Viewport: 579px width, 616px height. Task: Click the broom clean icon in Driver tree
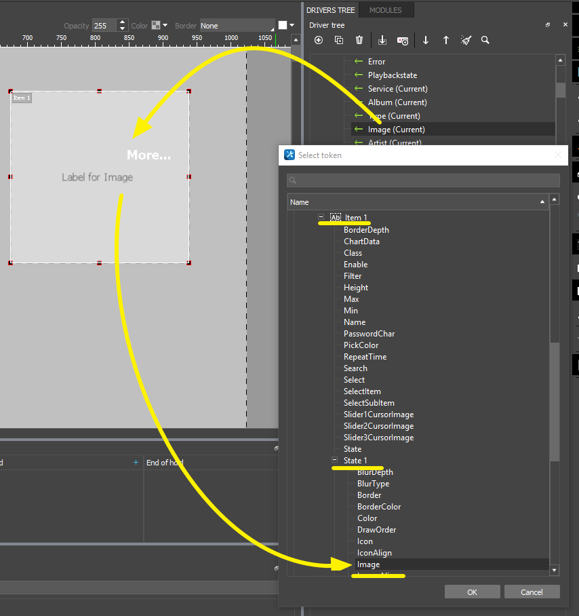pos(466,41)
